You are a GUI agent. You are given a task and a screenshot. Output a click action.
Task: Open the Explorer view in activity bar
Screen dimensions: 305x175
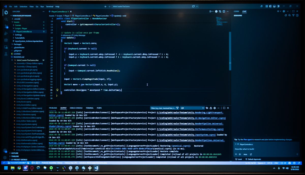(x=6, y=12)
